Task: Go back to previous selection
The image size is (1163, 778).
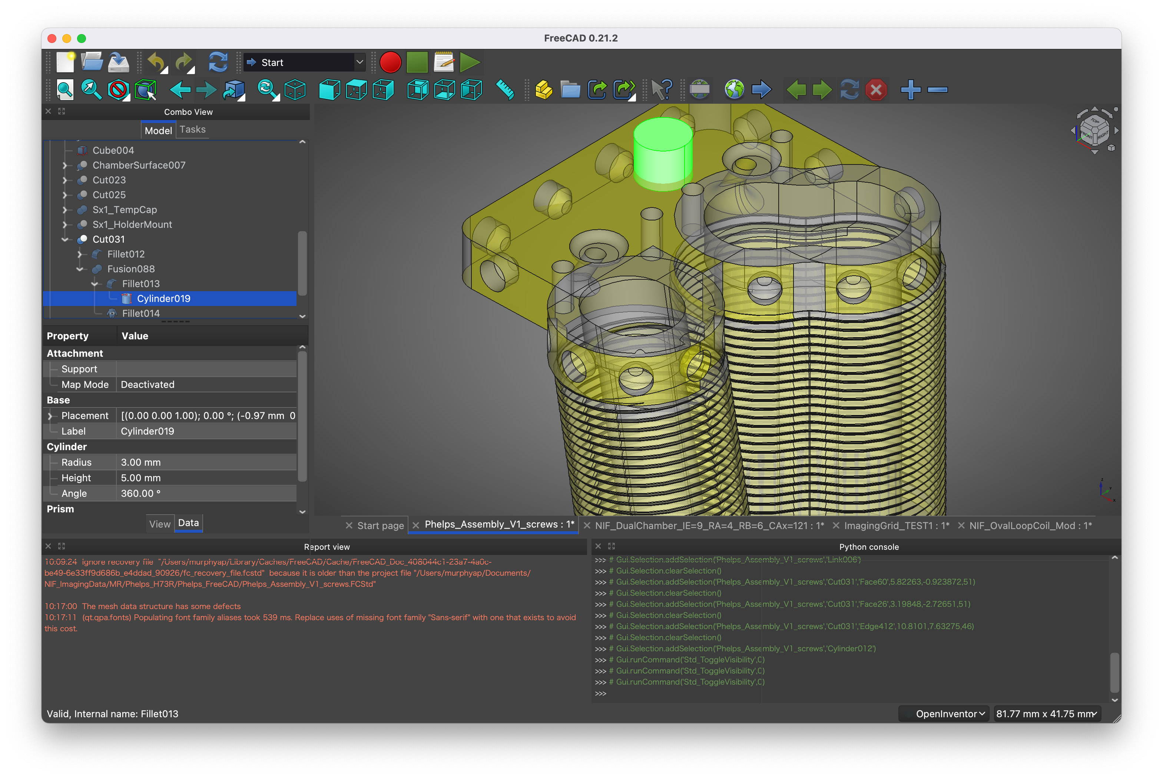Action: click(x=180, y=90)
